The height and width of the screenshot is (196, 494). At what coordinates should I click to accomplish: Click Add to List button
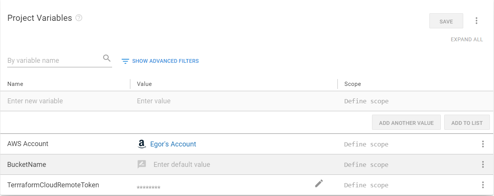[x=467, y=123]
